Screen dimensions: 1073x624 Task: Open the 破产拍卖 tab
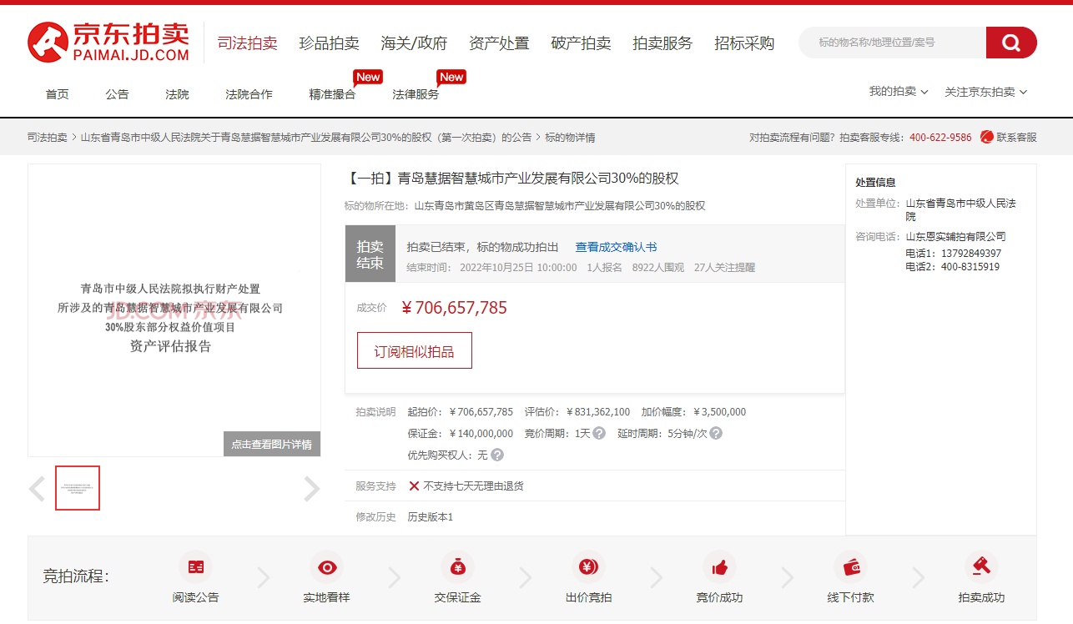[581, 43]
